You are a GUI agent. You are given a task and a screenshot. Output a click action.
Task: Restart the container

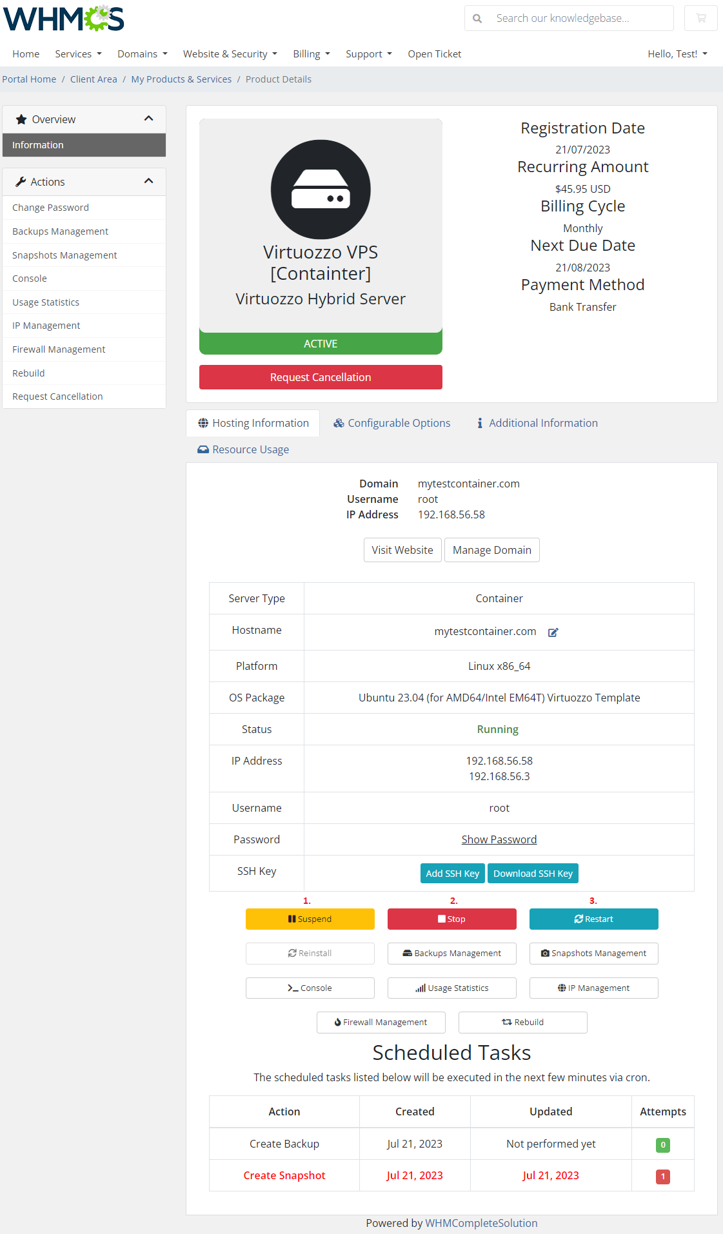(594, 919)
